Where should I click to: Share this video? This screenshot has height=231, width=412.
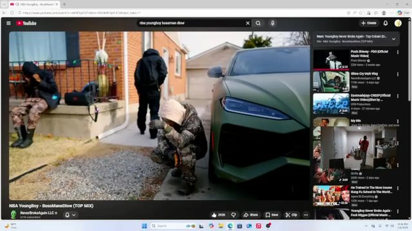coord(251,215)
